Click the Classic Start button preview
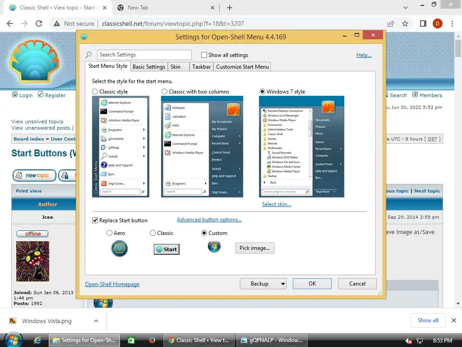Viewport: 462px width, 347px height. (x=166, y=249)
